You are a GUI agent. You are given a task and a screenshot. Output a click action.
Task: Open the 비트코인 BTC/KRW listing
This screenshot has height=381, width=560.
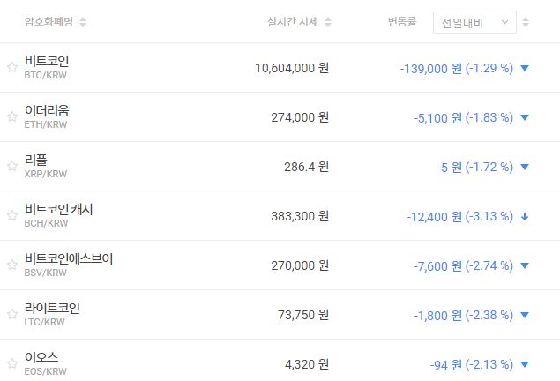point(47,67)
